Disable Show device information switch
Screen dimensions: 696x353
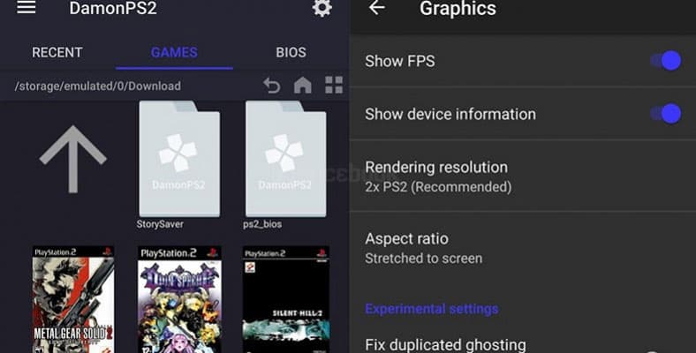pyautogui.click(x=666, y=114)
